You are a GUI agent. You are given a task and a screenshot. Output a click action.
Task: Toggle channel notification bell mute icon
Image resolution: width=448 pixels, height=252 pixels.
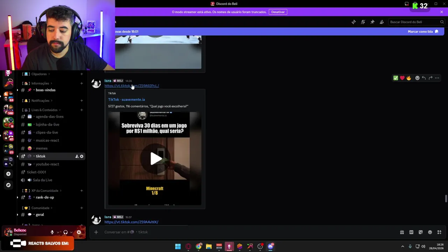[363, 22]
